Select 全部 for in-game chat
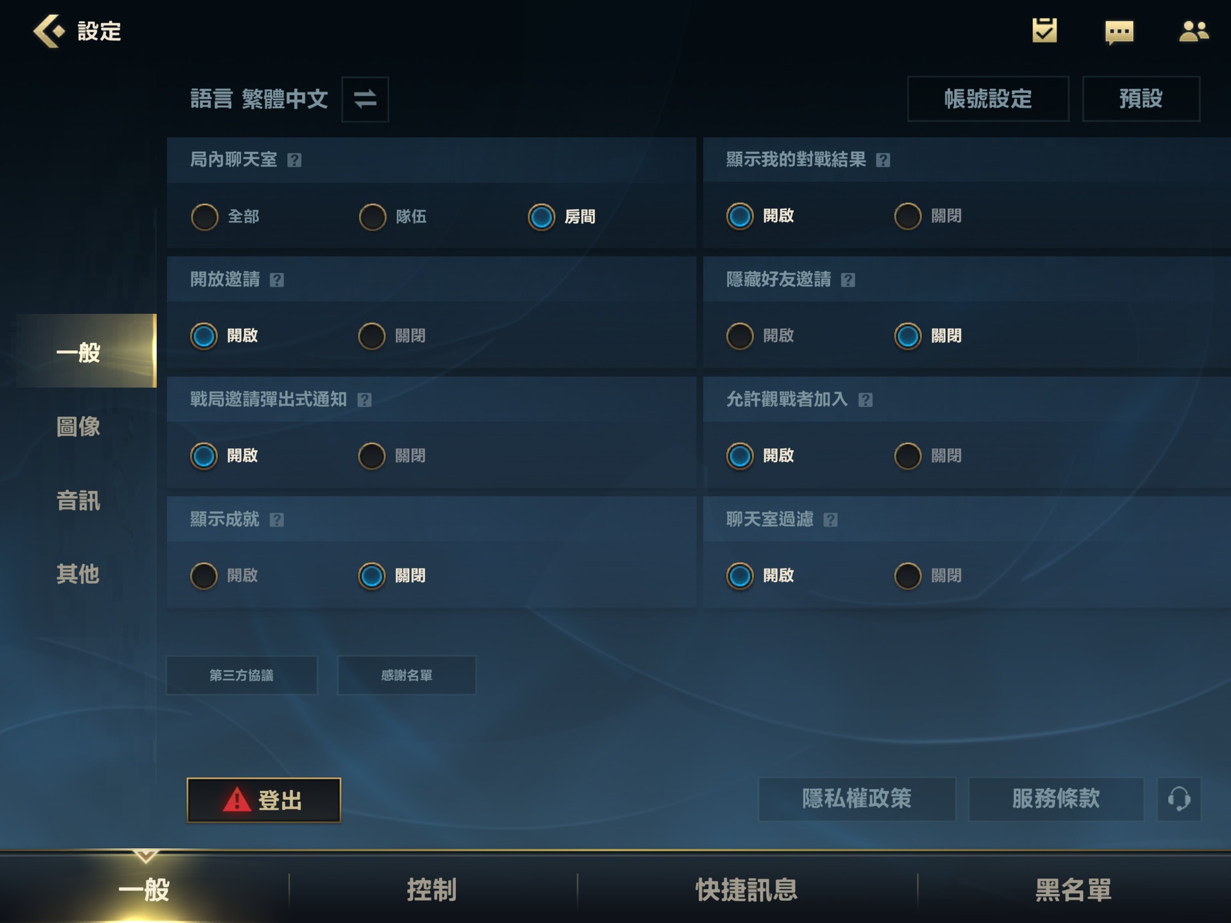Image resolution: width=1231 pixels, height=923 pixels. click(225, 217)
